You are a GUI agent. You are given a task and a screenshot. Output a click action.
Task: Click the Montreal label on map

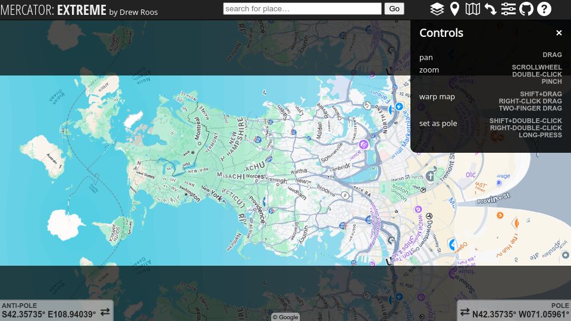click(x=197, y=128)
